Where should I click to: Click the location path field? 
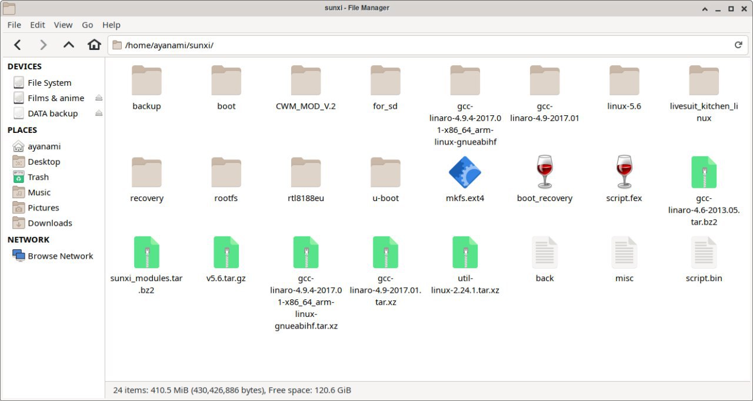pos(427,45)
